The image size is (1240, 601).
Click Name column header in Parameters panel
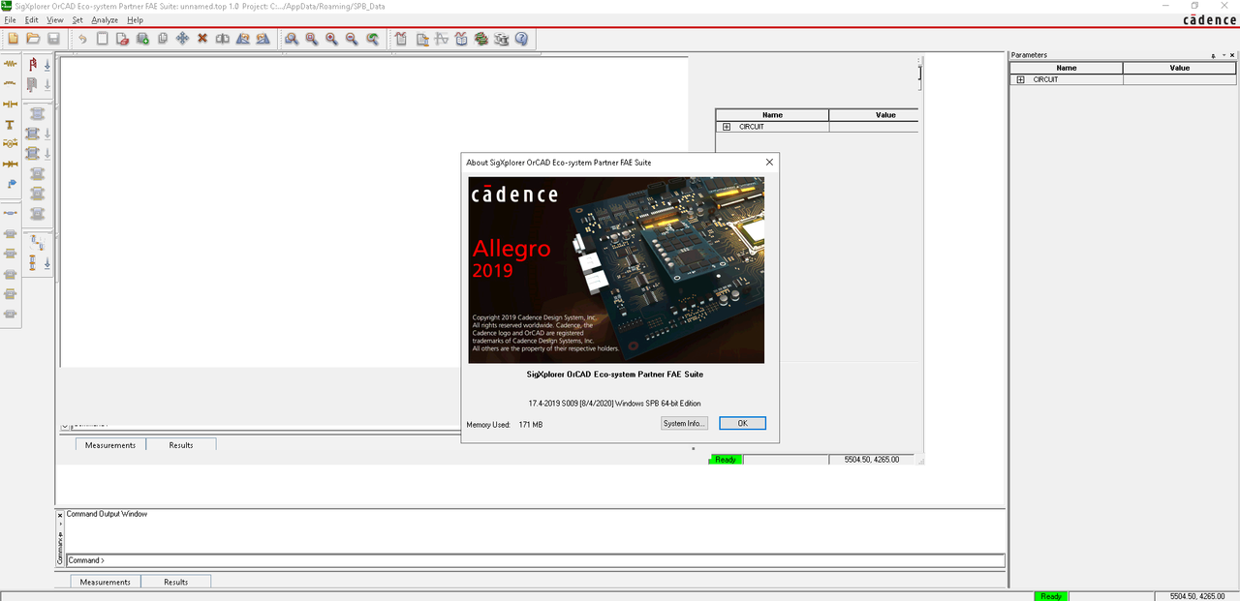(x=1067, y=68)
